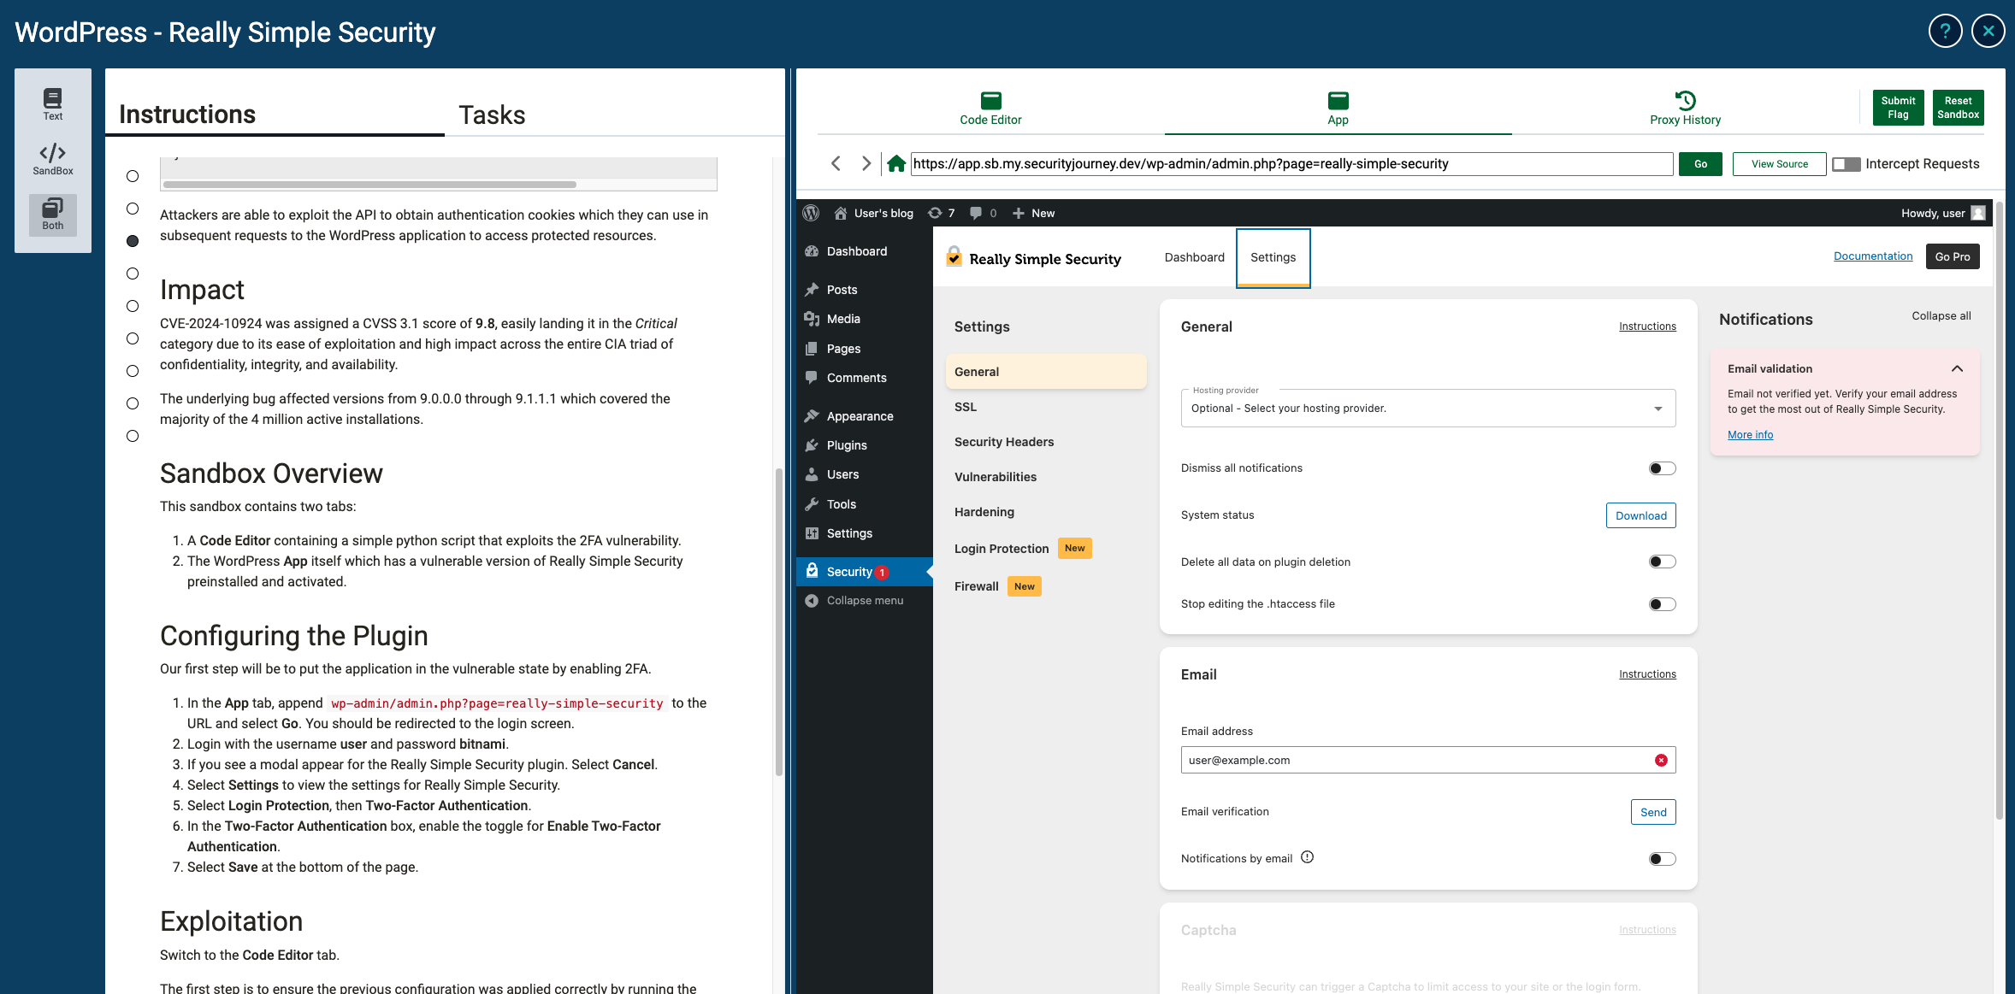
Task: Download the System status report
Action: point(1640,515)
